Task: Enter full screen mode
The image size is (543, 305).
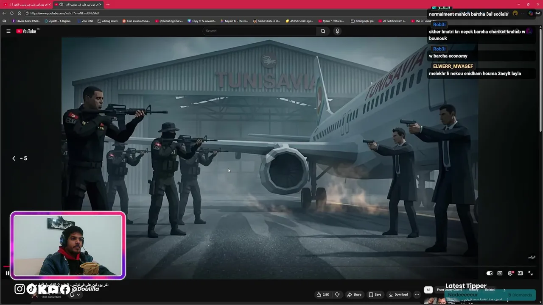Action: click(530, 273)
